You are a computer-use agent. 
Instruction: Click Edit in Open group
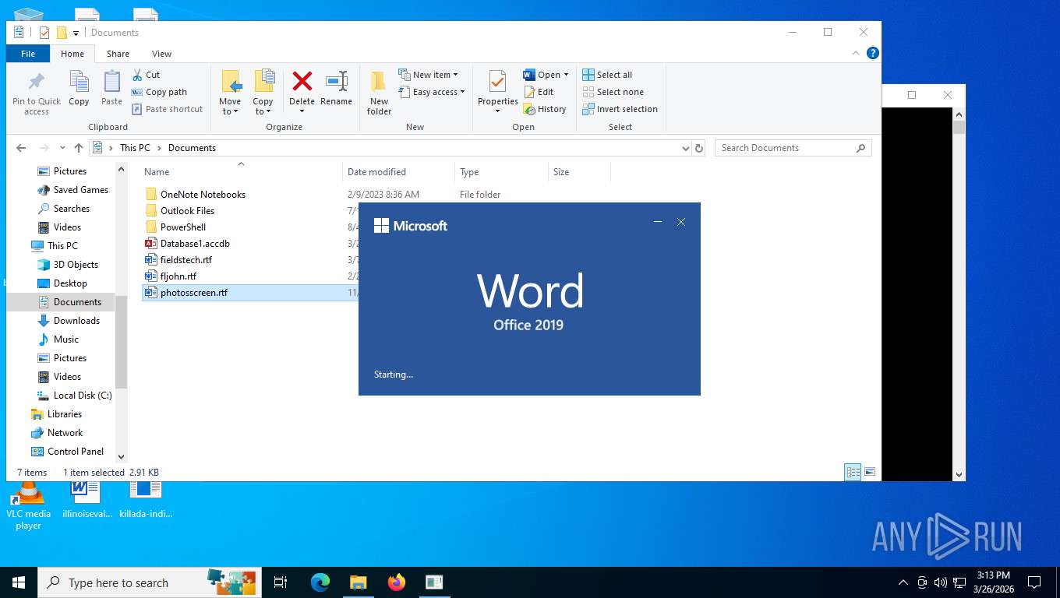pos(539,92)
